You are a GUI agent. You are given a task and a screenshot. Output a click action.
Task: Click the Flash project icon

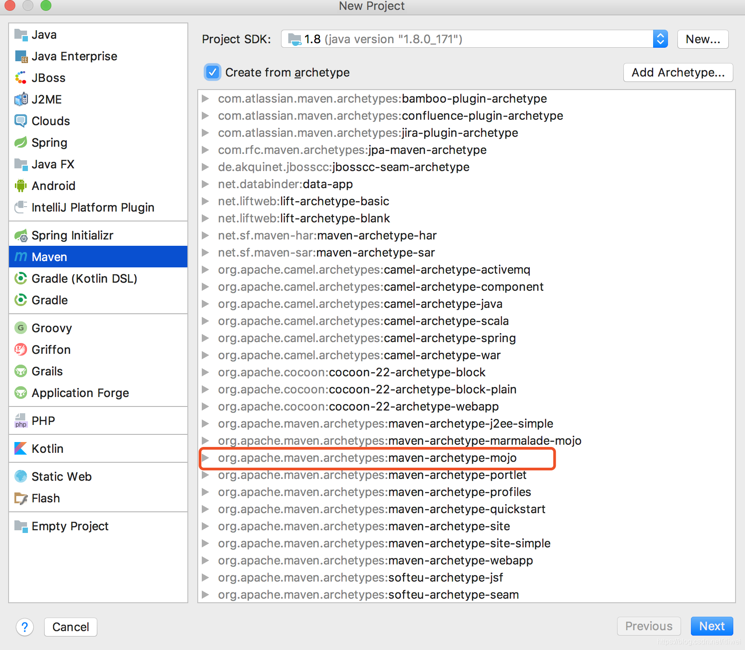tap(21, 498)
